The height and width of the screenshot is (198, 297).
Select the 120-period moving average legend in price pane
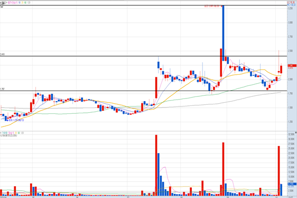click(29, 3)
